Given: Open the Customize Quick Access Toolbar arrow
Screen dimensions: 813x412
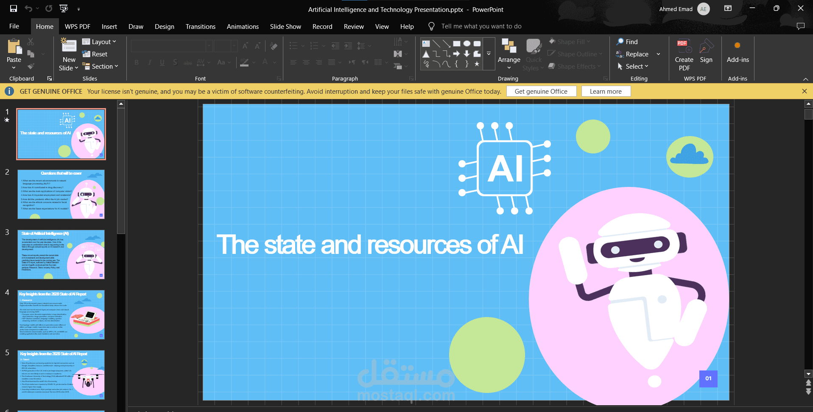Looking at the screenshot, I should coord(78,9).
